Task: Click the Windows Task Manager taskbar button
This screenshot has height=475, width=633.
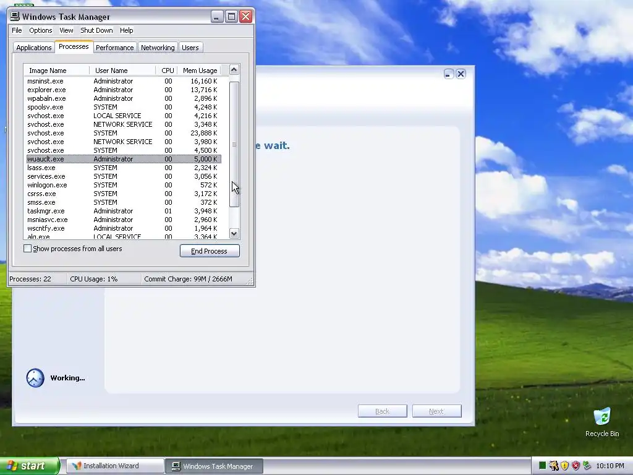Action: coord(215,466)
